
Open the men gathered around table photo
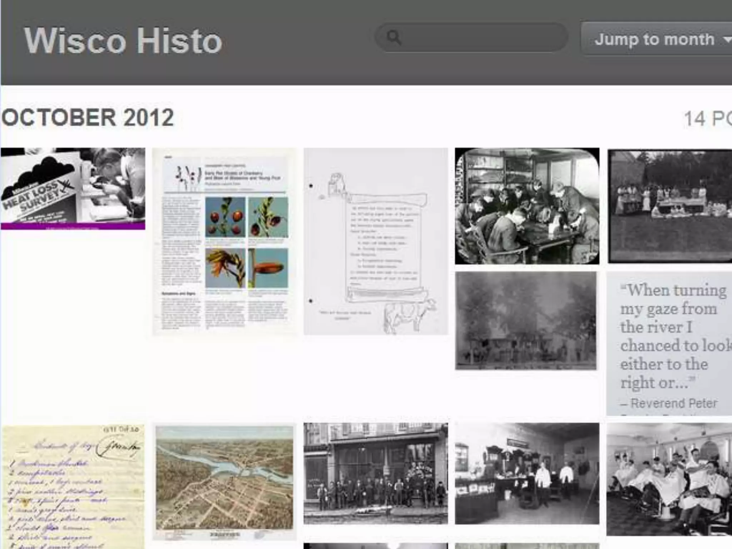click(527, 206)
